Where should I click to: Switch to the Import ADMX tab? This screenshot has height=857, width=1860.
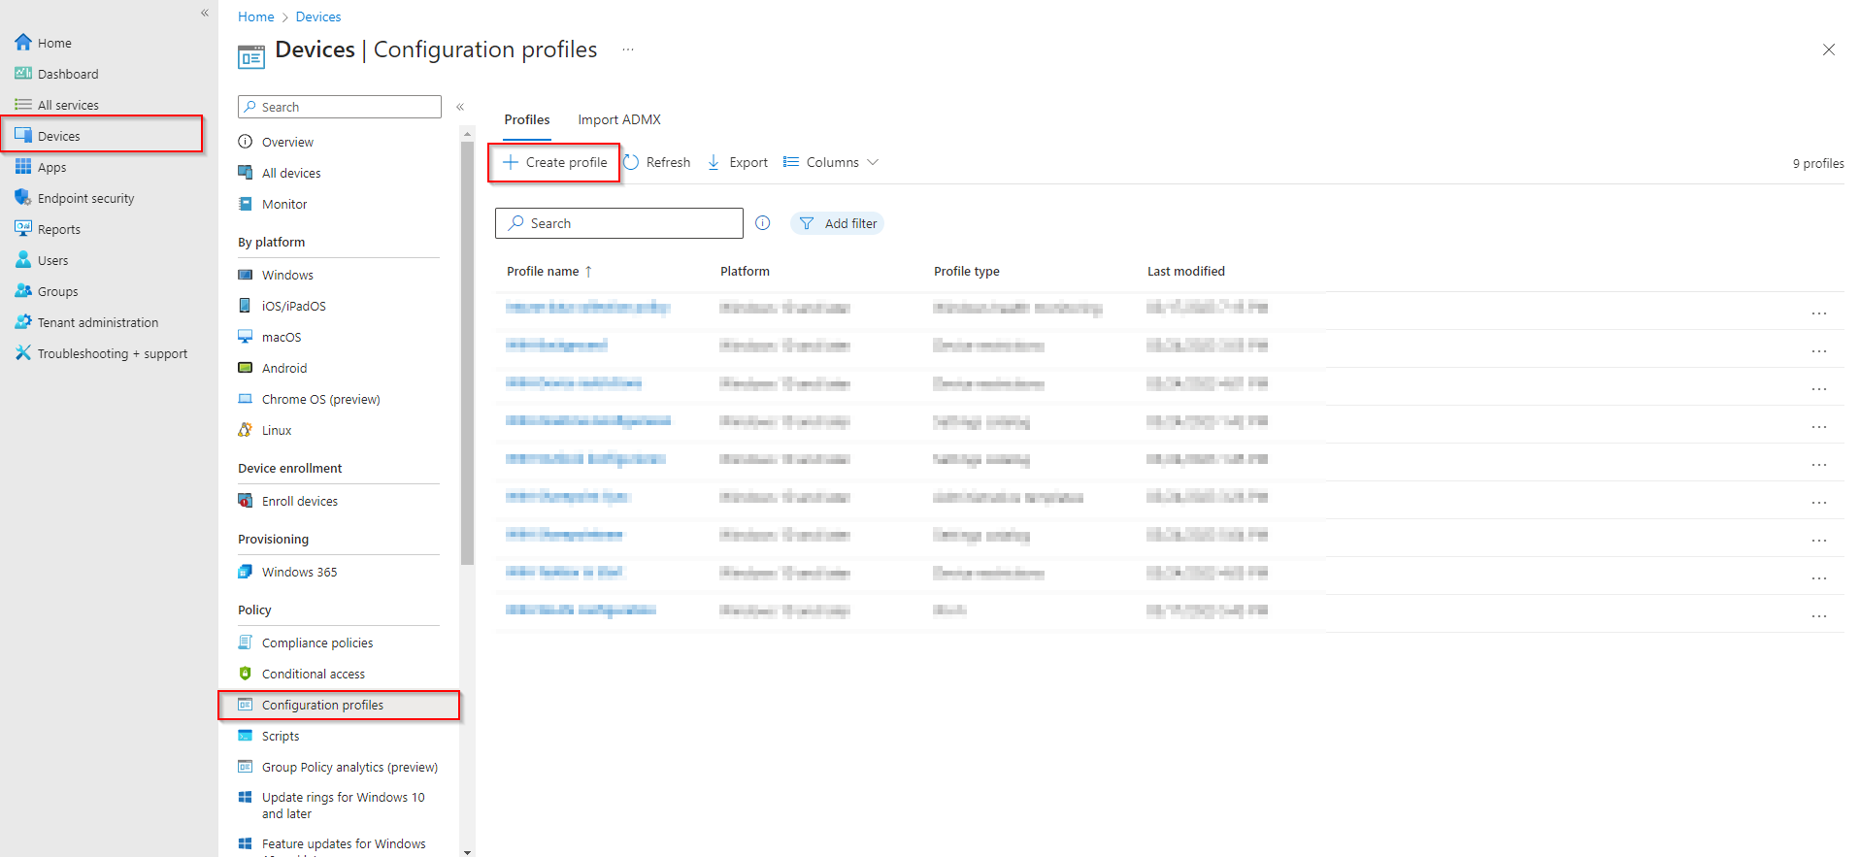(619, 119)
